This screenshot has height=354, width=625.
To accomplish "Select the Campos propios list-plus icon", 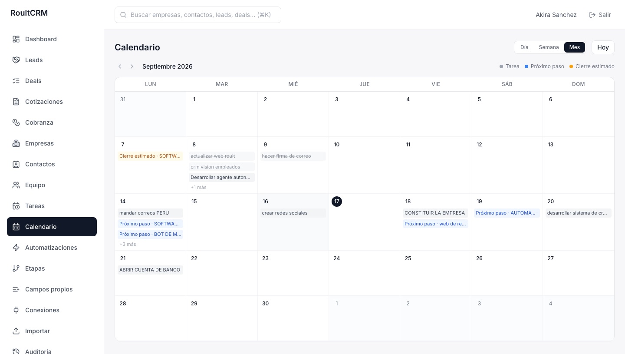I will 16,289.
